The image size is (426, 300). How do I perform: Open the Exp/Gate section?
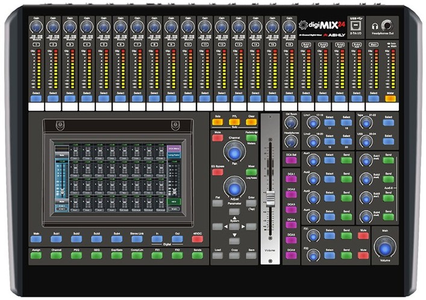click(x=117, y=256)
